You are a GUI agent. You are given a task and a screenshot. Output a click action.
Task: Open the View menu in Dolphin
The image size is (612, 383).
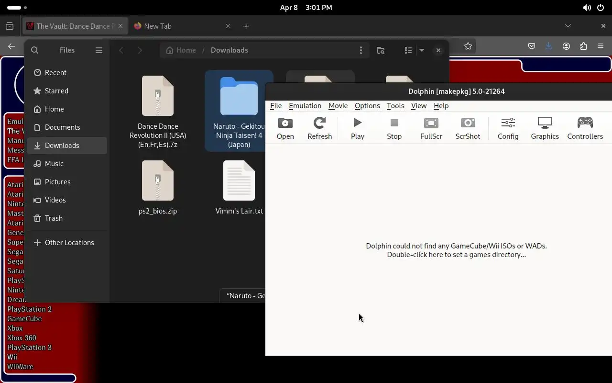coord(419,106)
